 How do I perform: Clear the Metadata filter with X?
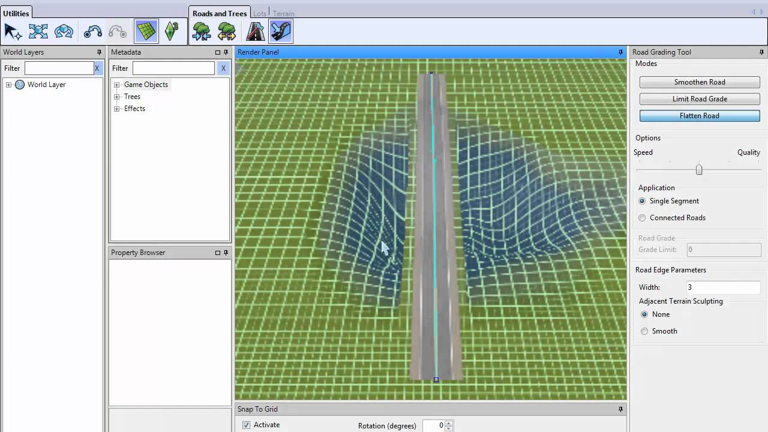(x=223, y=68)
